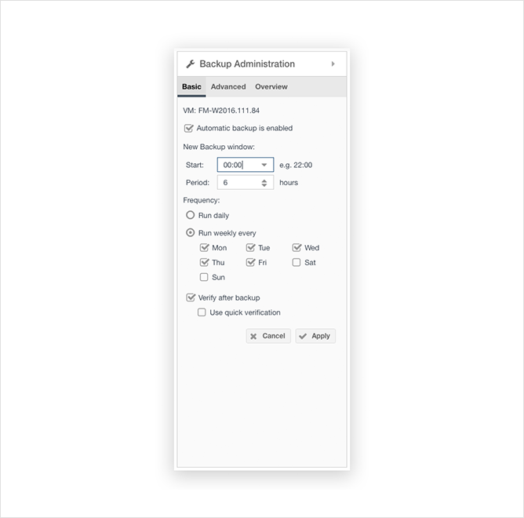Check the Sun checkbox

click(204, 277)
